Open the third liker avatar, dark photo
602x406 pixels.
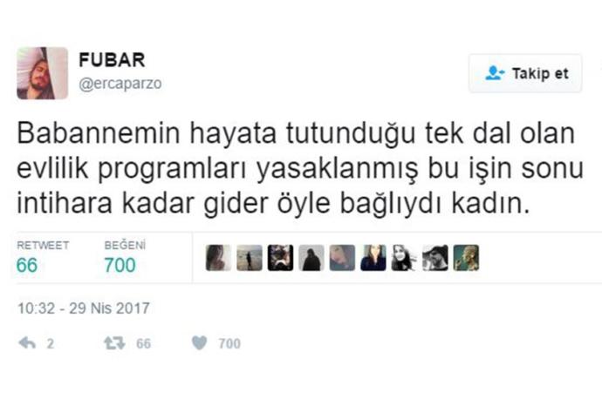280,258
